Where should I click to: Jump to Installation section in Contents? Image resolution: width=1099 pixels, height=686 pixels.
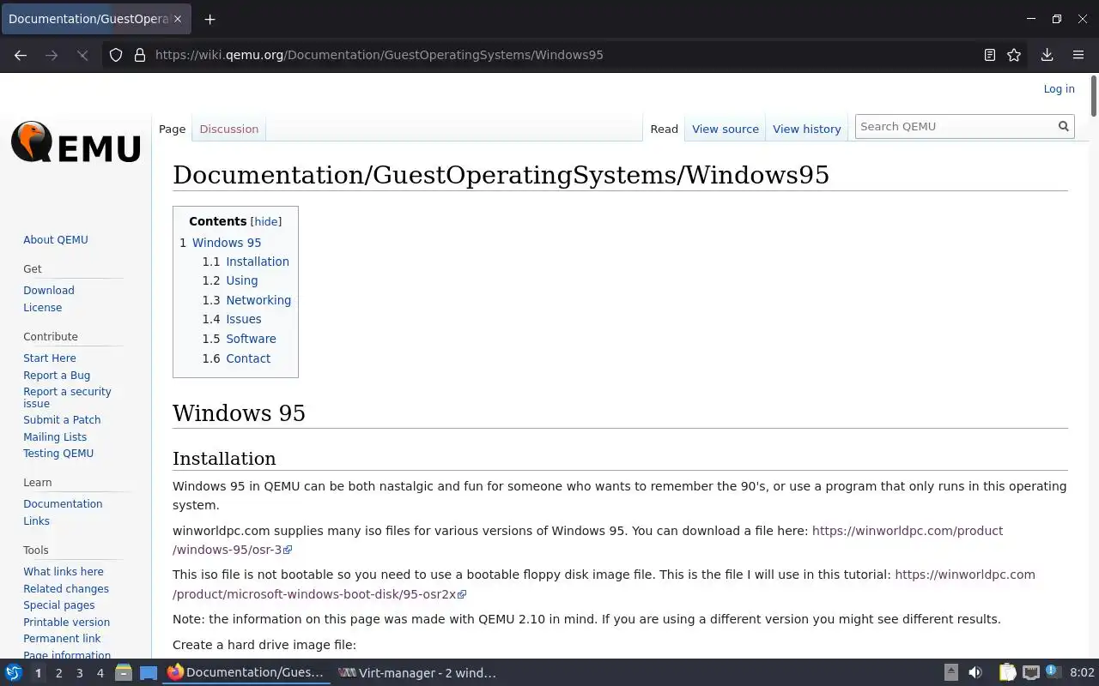[258, 262]
